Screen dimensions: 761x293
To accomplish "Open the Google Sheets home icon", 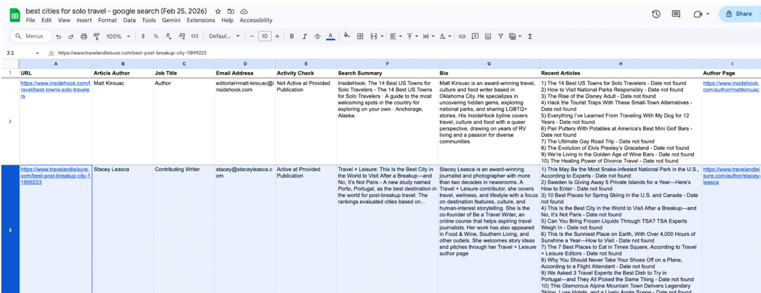I will coord(15,16).
